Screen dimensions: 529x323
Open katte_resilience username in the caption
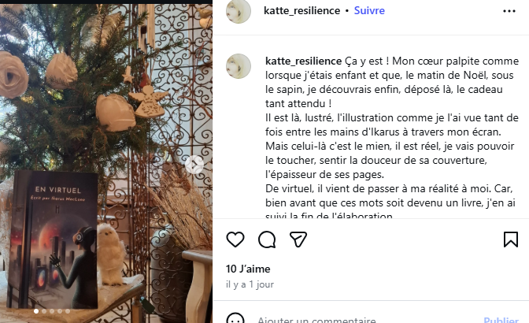click(x=303, y=61)
